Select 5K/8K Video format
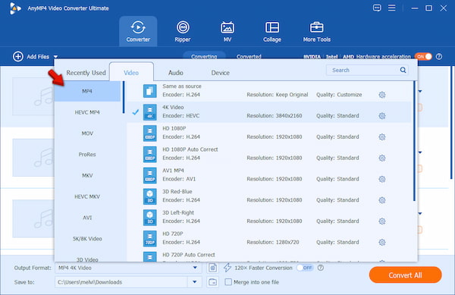The width and height of the screenshot is (455, 295). [87, 239]
